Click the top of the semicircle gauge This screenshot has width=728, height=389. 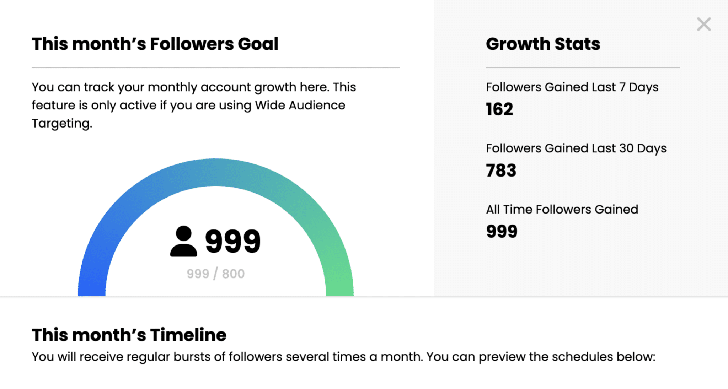click(216, 172)
